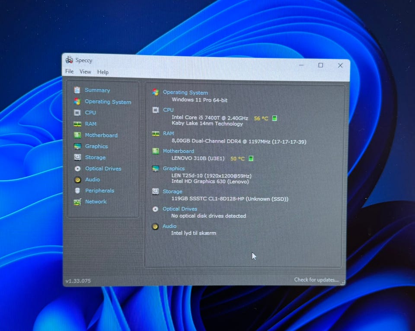
Task: Click the Operating System heading in summary pane
Action: point(185,92)
